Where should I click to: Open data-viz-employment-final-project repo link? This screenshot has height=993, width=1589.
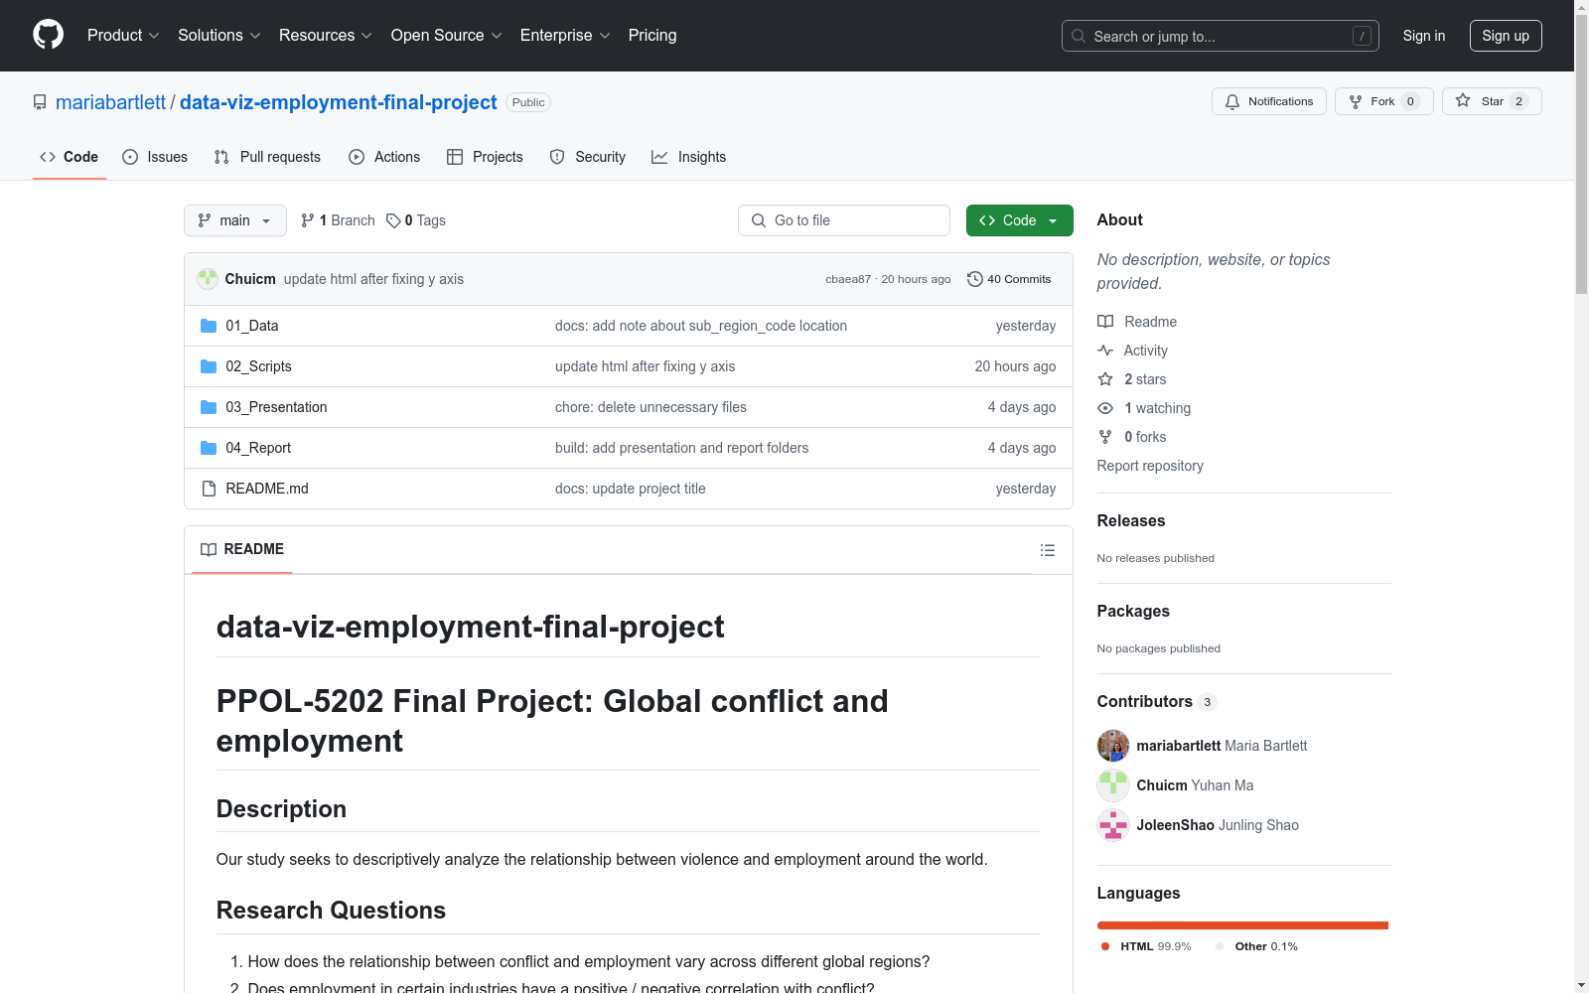pos(339,102)
